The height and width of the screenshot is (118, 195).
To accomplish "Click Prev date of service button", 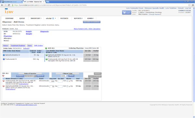I will (x=20, y=76).
